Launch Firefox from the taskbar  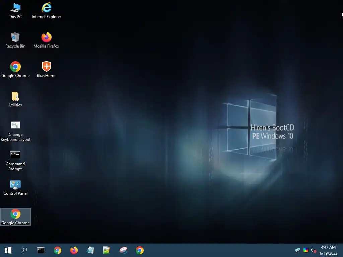[74, 250]
